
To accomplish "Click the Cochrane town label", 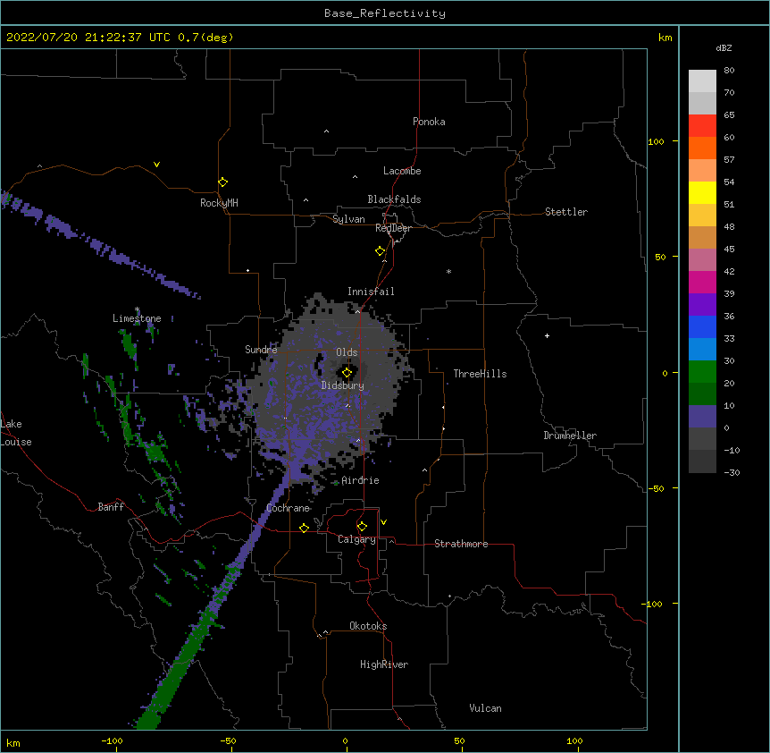I will point(288,508).
